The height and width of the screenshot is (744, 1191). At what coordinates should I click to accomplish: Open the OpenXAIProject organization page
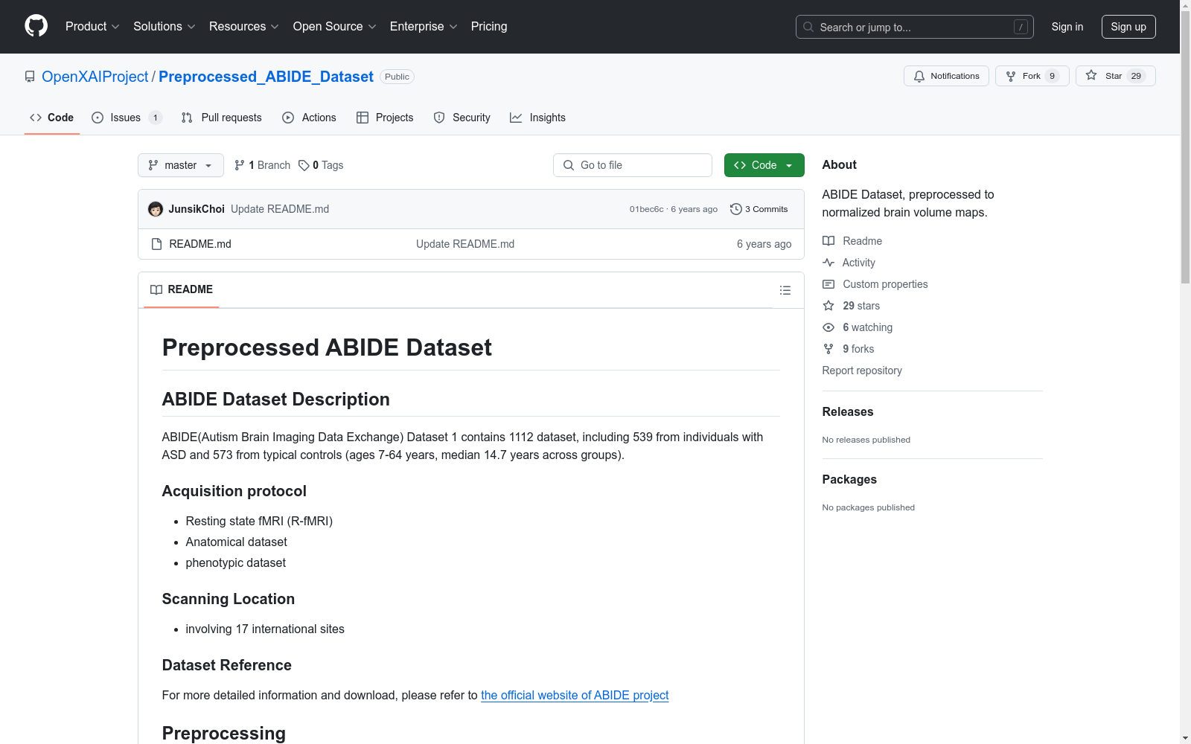(x=95, y=77)
